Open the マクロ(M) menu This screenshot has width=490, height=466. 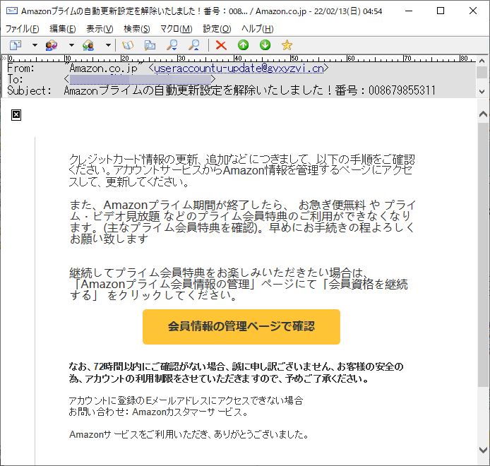[176, 29]
